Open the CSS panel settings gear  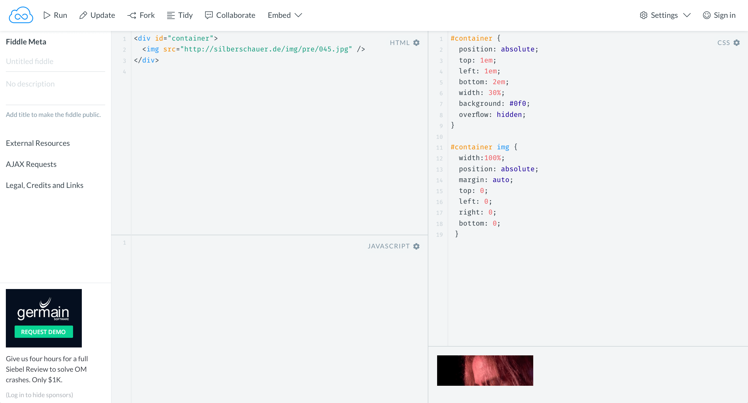737,43
